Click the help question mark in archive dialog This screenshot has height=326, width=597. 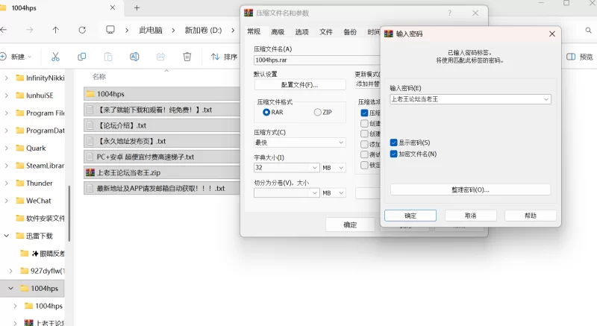pyautogui.click(x=450, y=13)
